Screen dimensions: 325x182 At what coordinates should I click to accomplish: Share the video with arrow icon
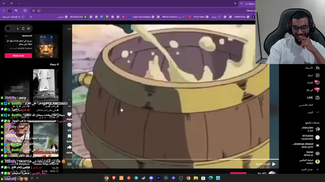69,147
